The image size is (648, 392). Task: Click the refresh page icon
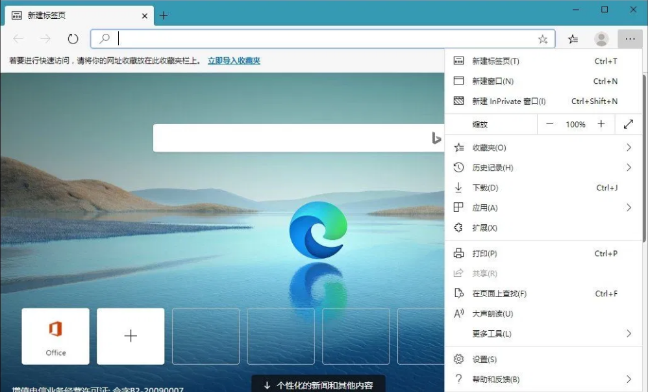pyautogui.click(x=73, y=39)
